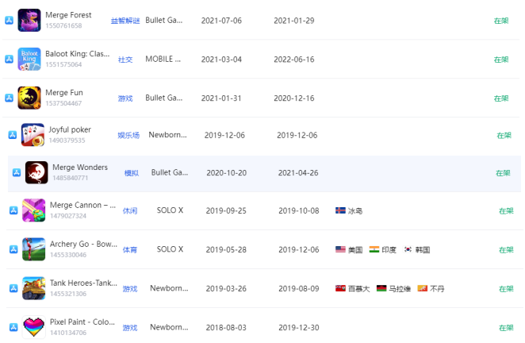This screenshot has height=343, width=525.
Task: Click the Baloot King app icon
Action: (29, 59)
